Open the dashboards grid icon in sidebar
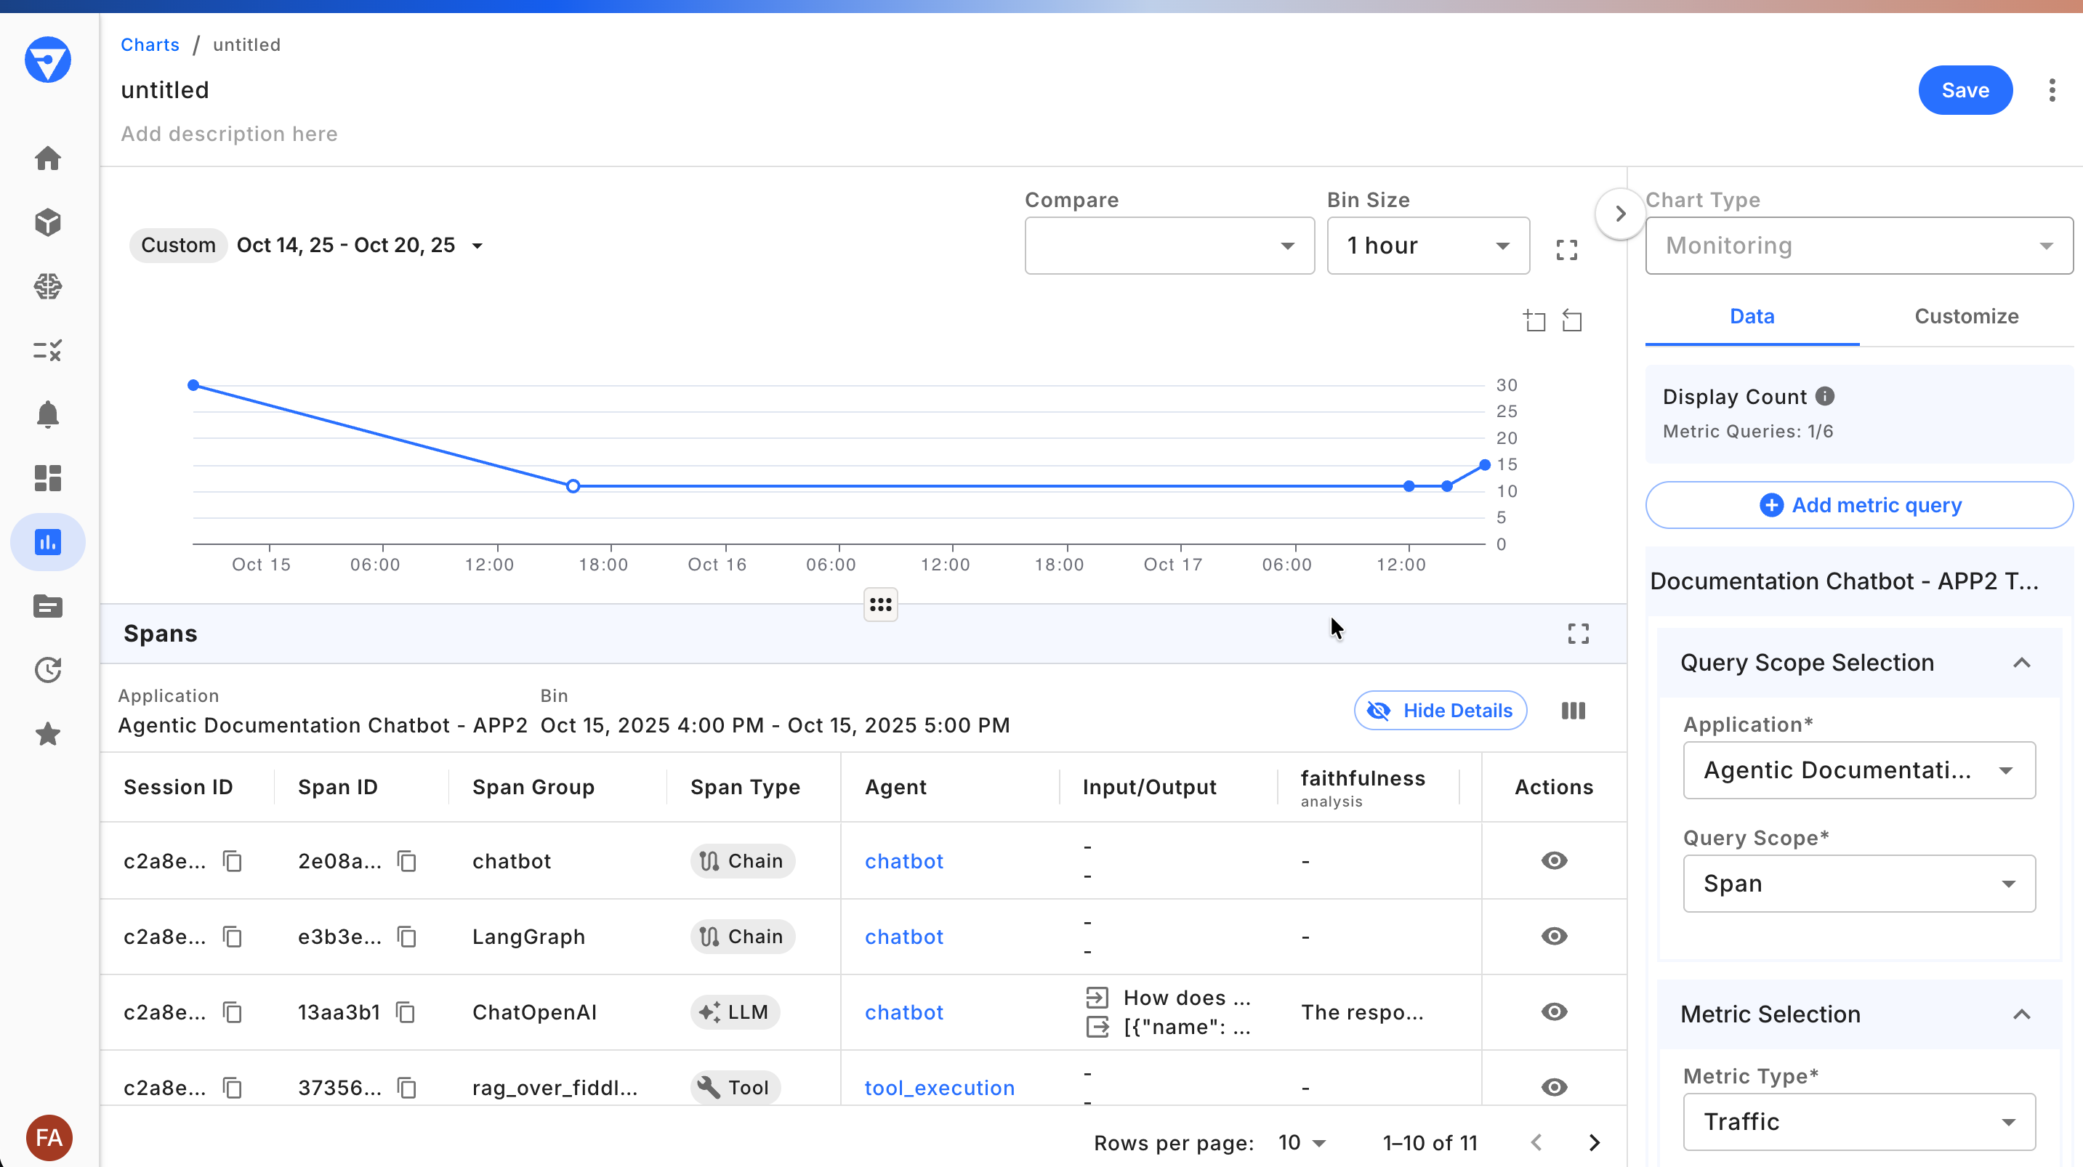Screen dimensions: 2083x1167 coord(49,478)
